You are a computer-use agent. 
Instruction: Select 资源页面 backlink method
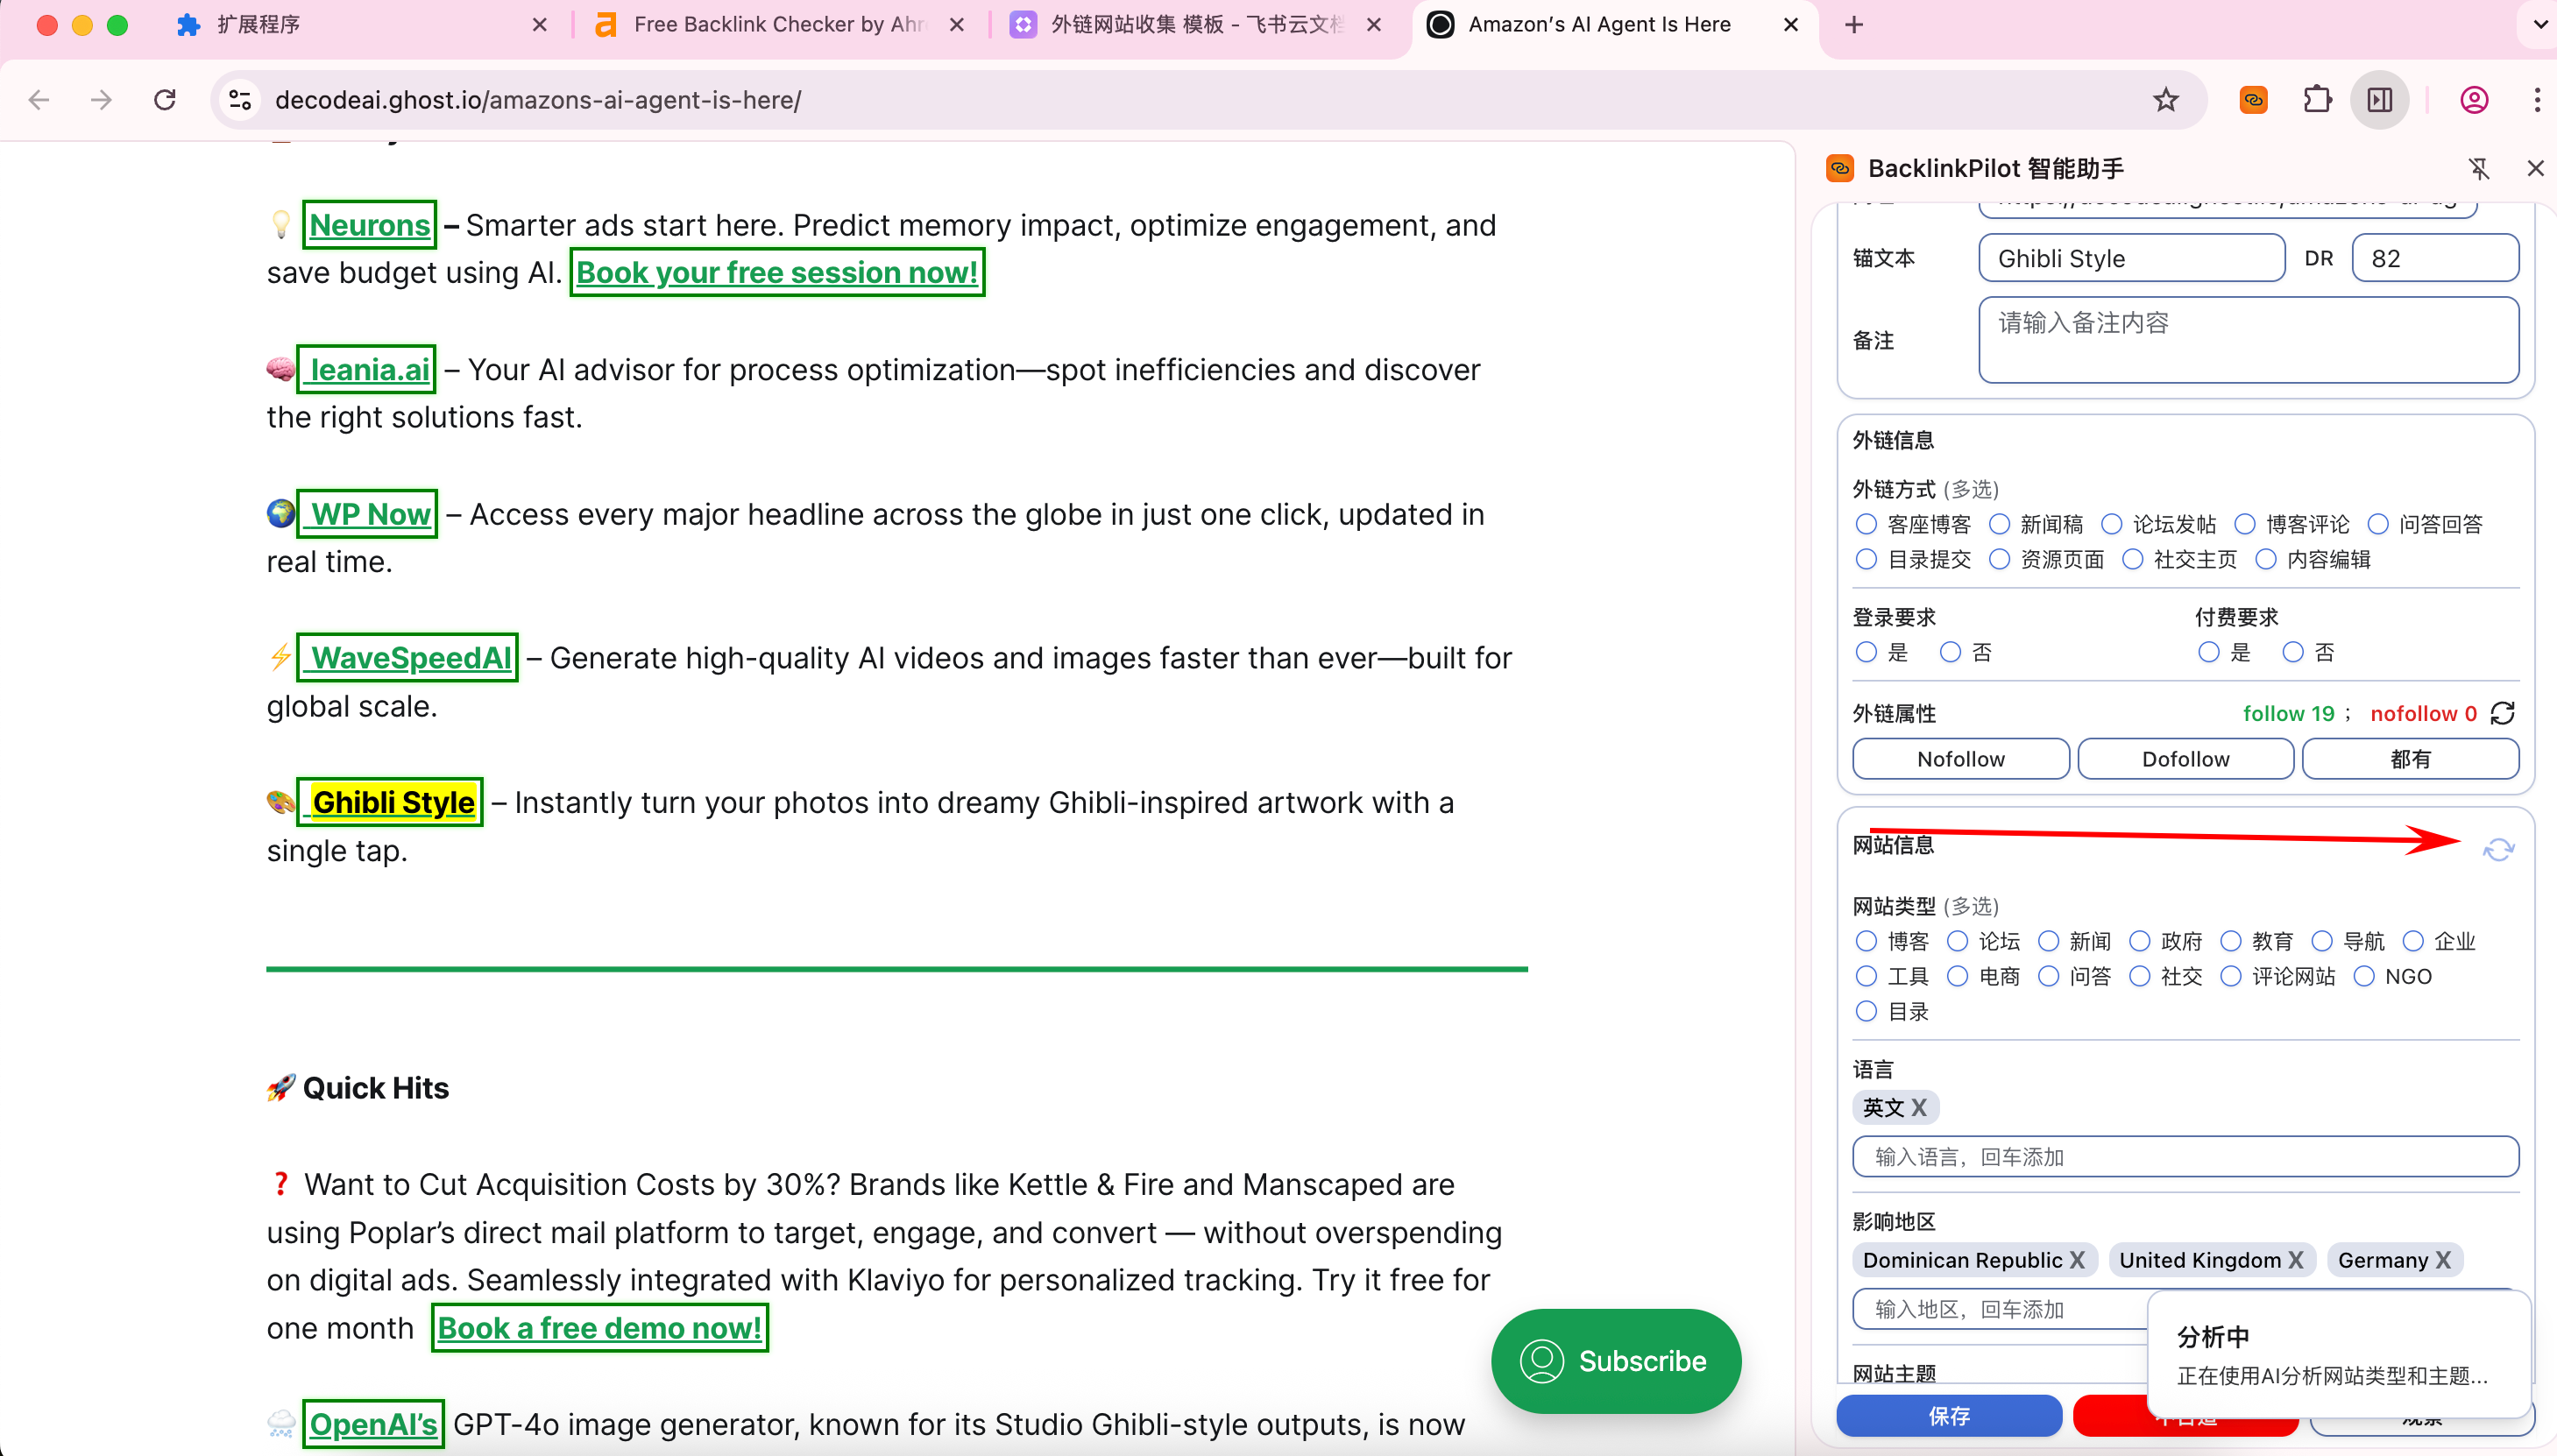coord(1999,559)
